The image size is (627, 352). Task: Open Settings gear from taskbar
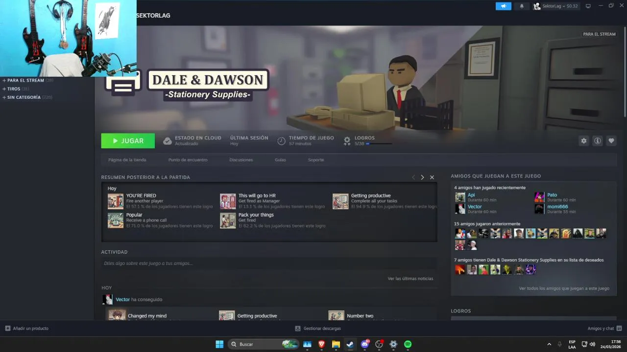pos(393,344)
